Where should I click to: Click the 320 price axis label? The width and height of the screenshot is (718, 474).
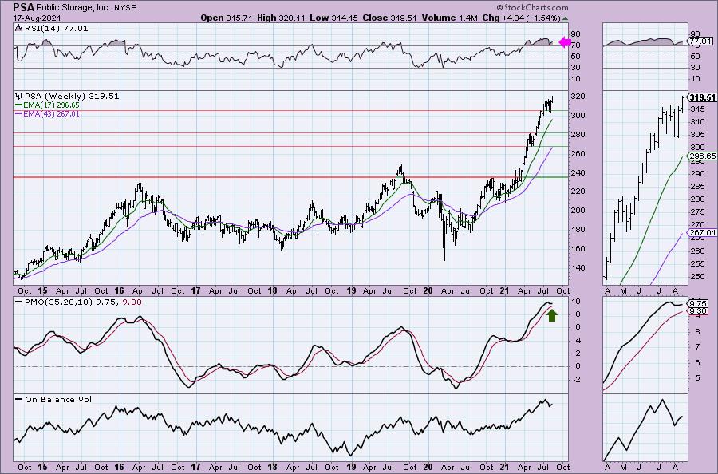(x=578, y=97)
